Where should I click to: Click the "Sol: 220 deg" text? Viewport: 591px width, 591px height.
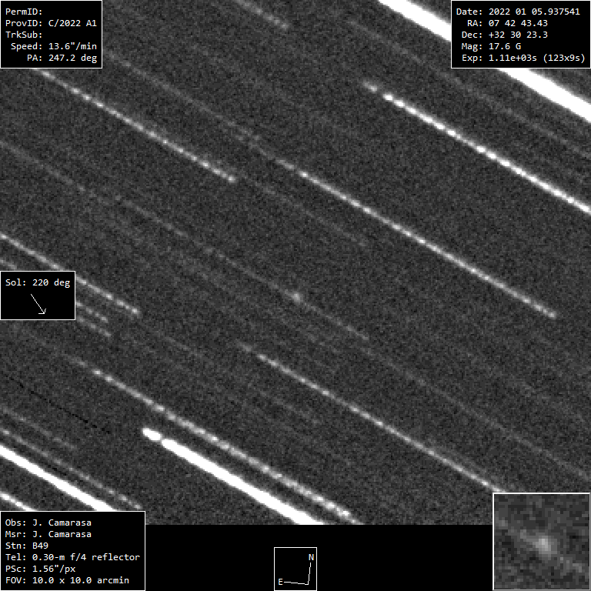38,282
